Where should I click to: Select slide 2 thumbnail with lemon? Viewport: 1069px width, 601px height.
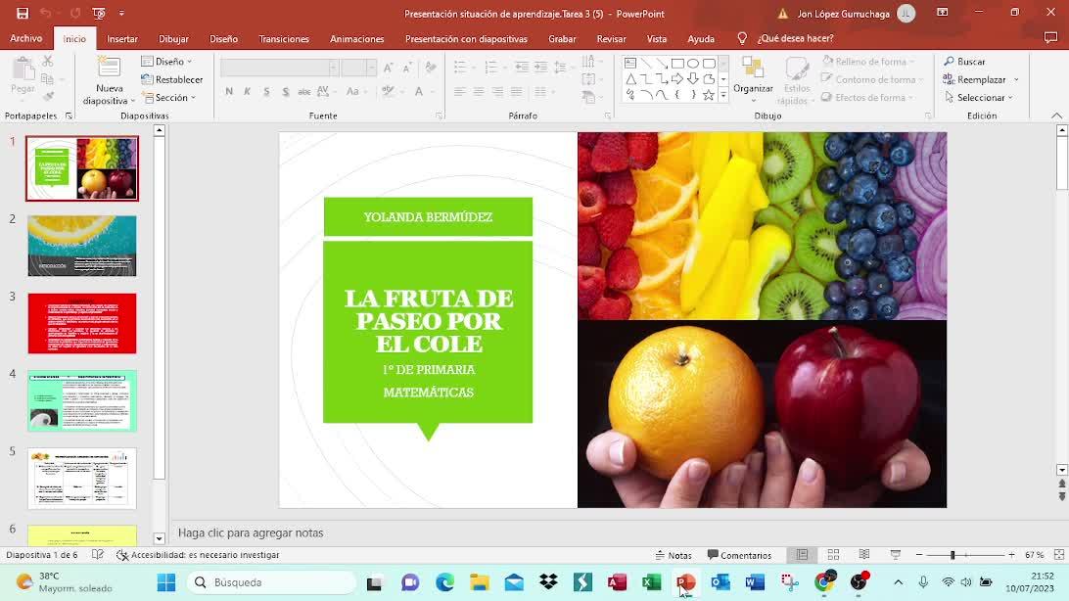coord(82,246)
